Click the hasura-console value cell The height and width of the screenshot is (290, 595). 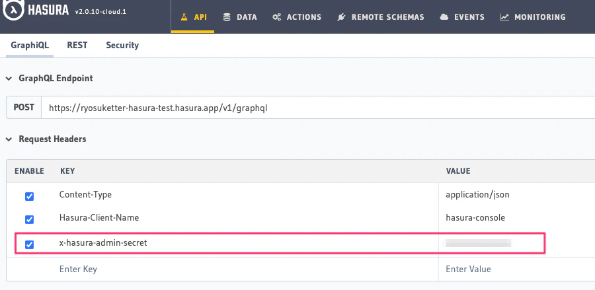pos(475,218)
